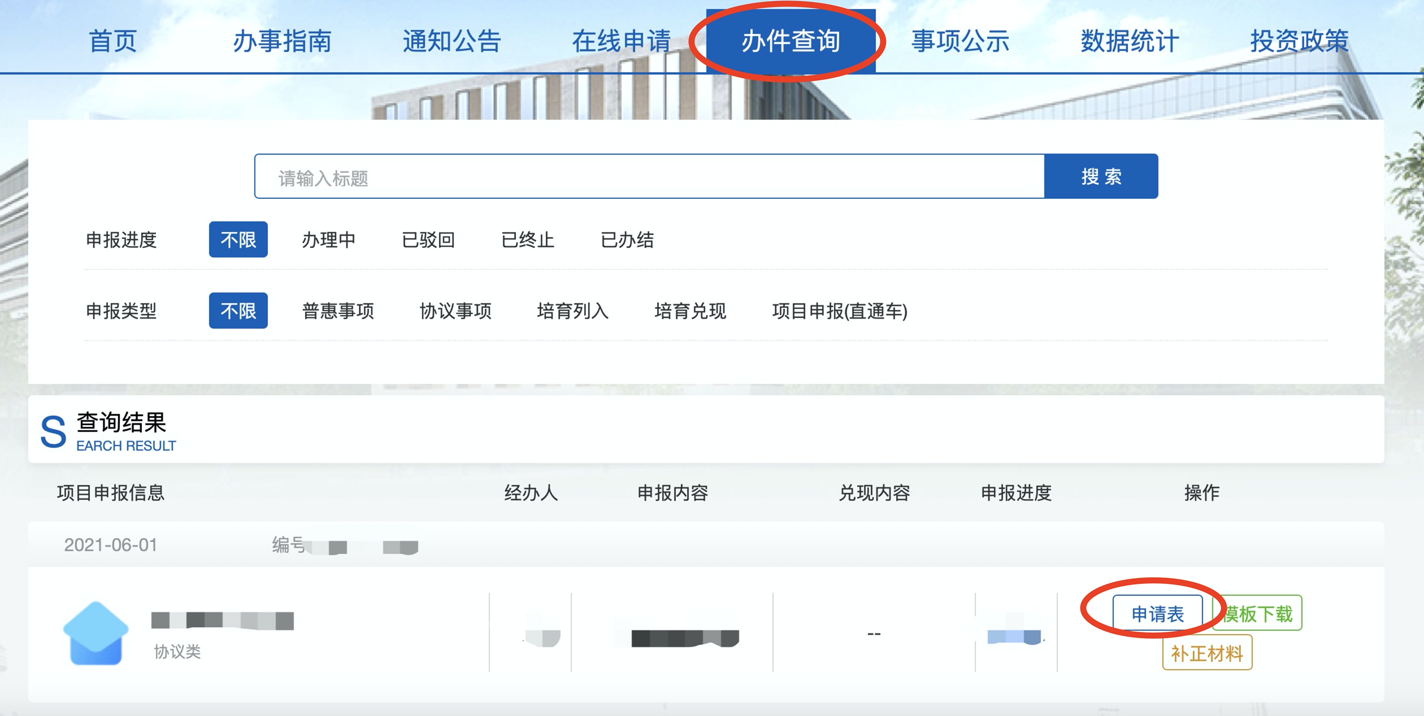
Task: Click the 协议类 label
Action: pyautogui.click(x=177, y=652)
